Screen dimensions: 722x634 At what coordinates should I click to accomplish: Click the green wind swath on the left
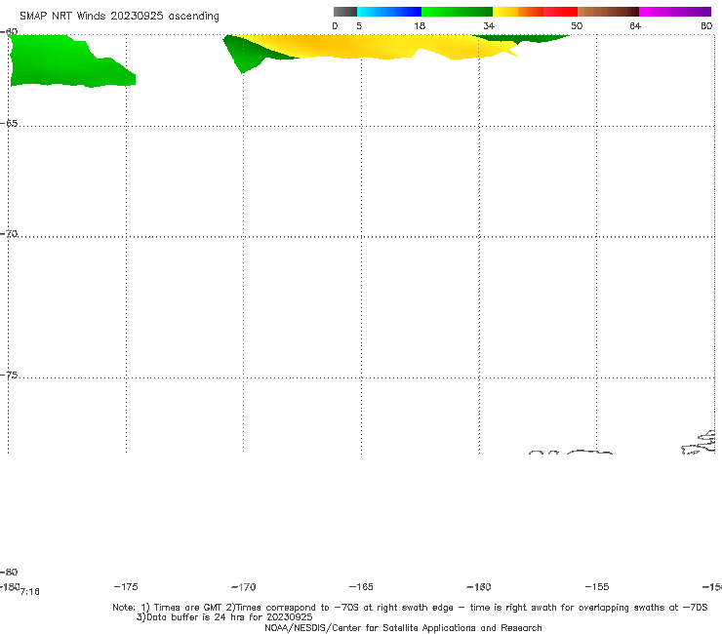tap(64, 62)
